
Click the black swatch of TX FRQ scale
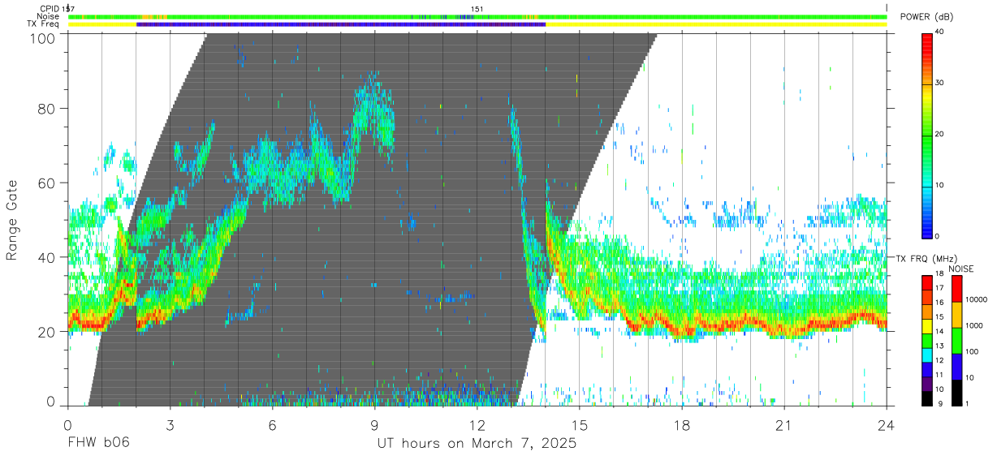[x=928, y=398]
